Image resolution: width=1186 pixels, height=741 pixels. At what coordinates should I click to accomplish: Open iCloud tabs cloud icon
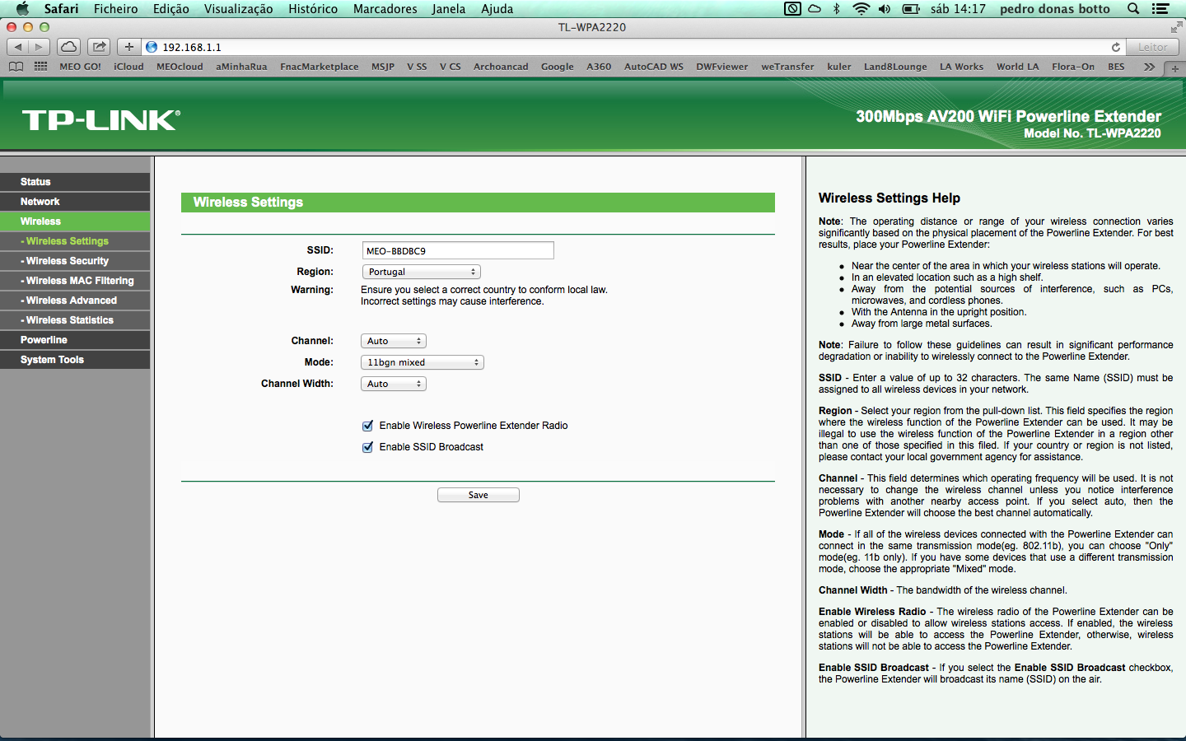point(69,47)
